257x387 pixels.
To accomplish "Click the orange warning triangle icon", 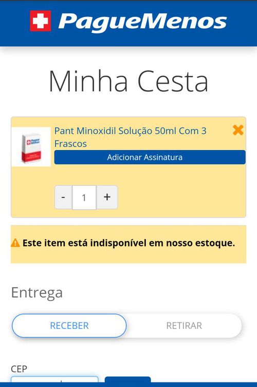I will [15, 243].
